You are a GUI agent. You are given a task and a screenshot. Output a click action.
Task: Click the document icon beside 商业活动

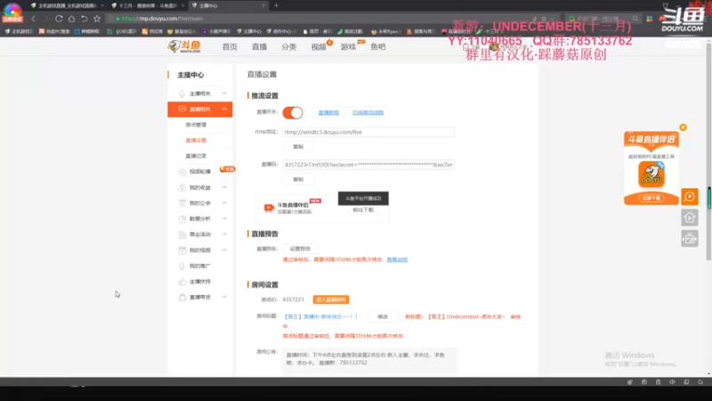(182, 234)
